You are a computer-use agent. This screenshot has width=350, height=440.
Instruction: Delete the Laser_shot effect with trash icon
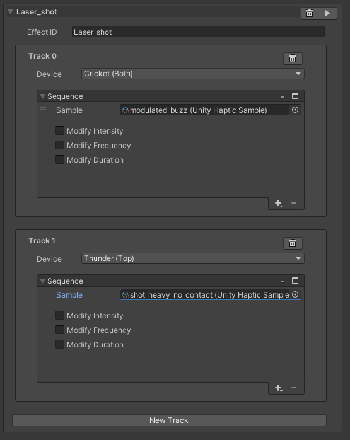(310, 13)
